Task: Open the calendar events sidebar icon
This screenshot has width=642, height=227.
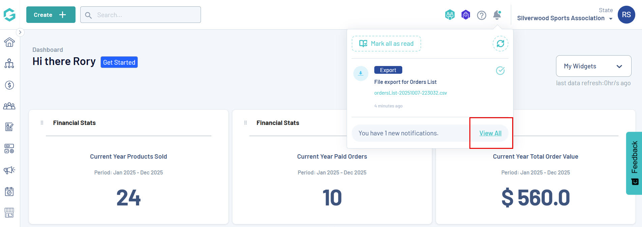Action: point(9,191)
